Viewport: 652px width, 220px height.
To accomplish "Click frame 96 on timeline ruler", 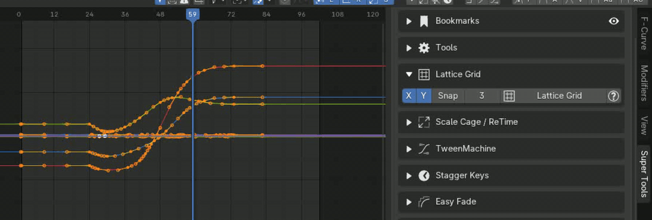I will pyautogui.click(x=302, y=14).
